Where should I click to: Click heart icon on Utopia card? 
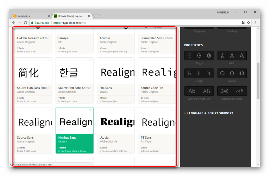pyautogui.click(x=132, y=110)
